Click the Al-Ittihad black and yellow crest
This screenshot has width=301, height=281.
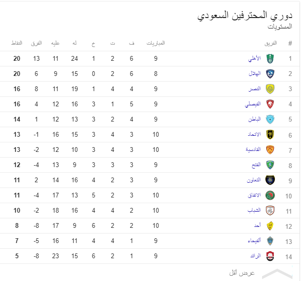point(270,134)
